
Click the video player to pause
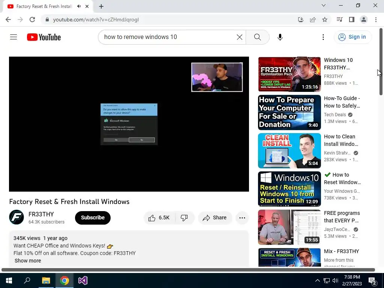[129, 124]
